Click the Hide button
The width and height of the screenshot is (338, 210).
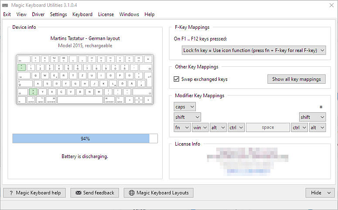coord(320,193)
